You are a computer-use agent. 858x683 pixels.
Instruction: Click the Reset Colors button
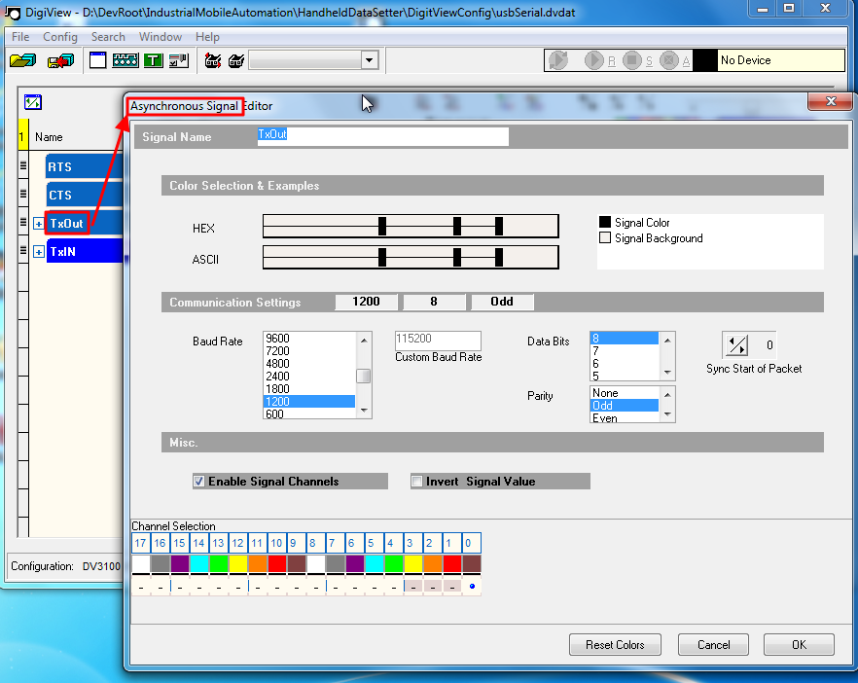click(615, 645)
